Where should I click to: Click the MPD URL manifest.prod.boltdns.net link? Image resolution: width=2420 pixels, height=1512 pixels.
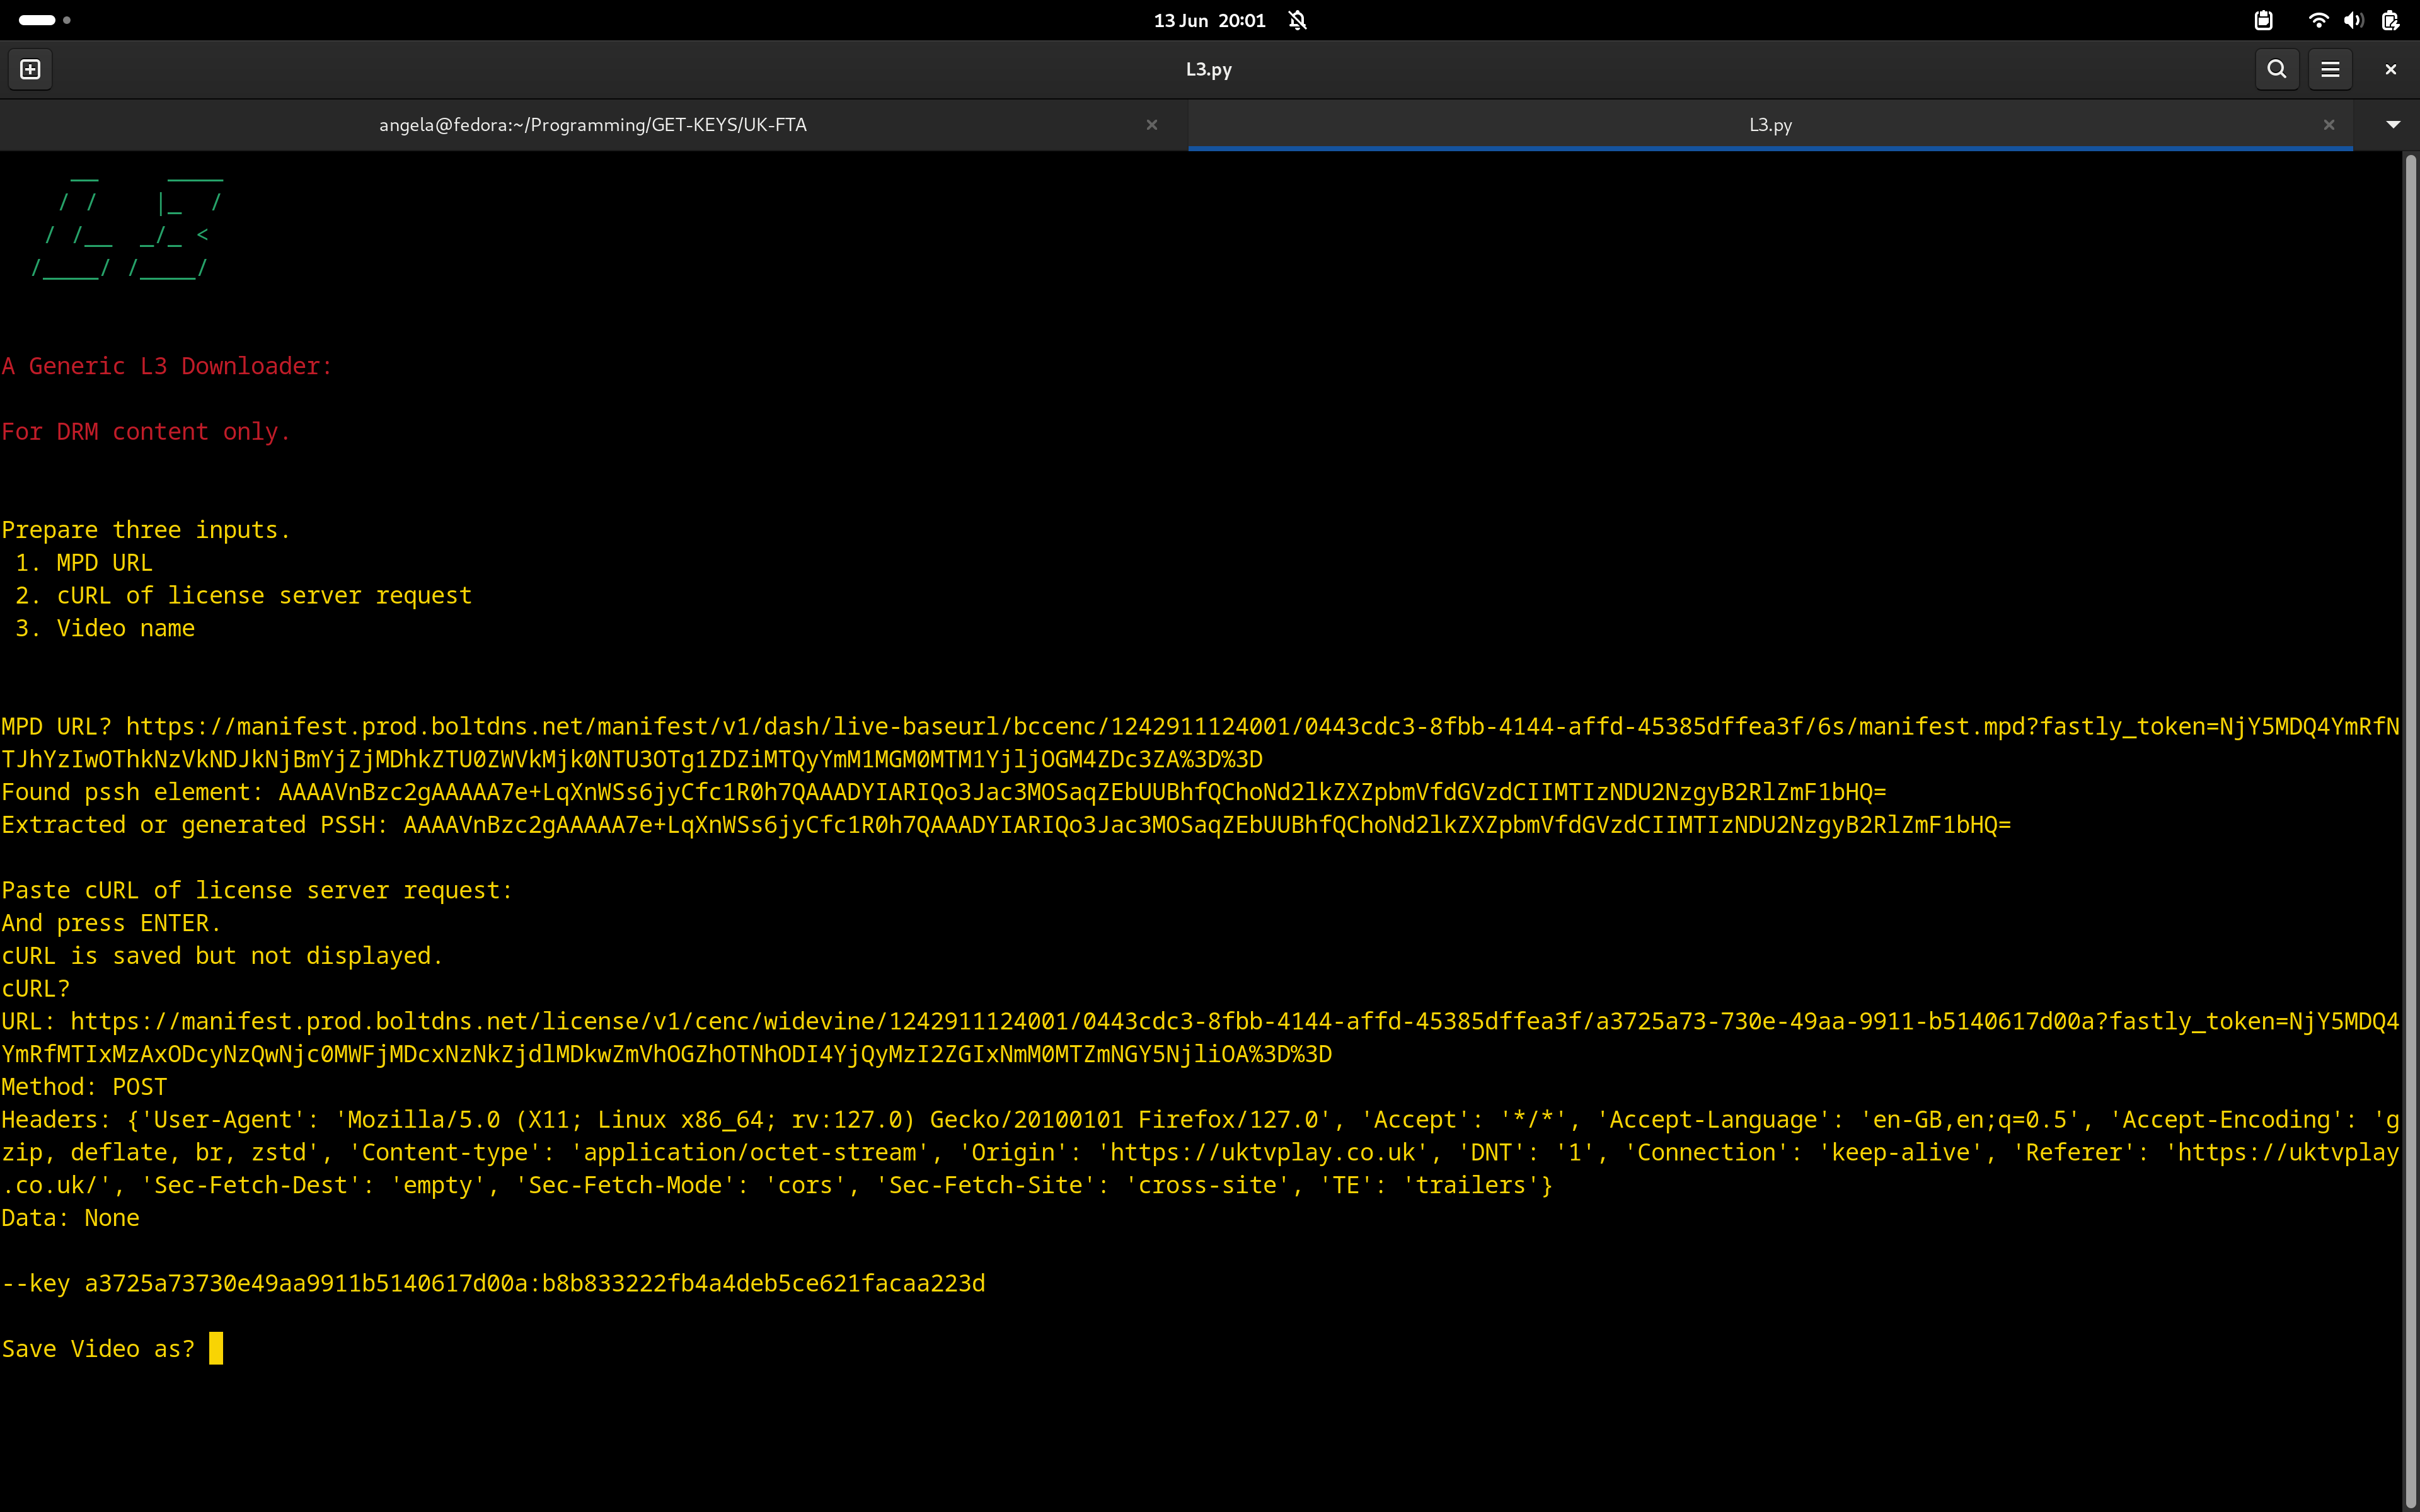pos(1200,743)
